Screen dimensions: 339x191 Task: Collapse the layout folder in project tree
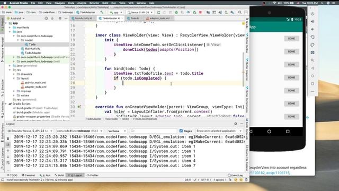coord(14,79)
